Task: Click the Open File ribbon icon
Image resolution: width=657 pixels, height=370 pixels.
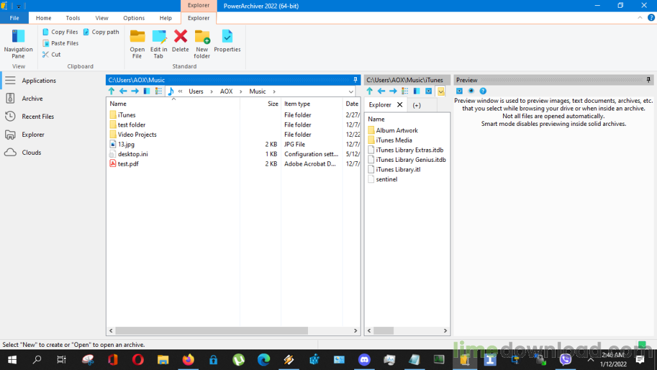Action: (137, 43)
